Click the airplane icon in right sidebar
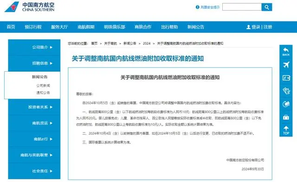The width and height of the screenshot is (297, 182). 286,65
